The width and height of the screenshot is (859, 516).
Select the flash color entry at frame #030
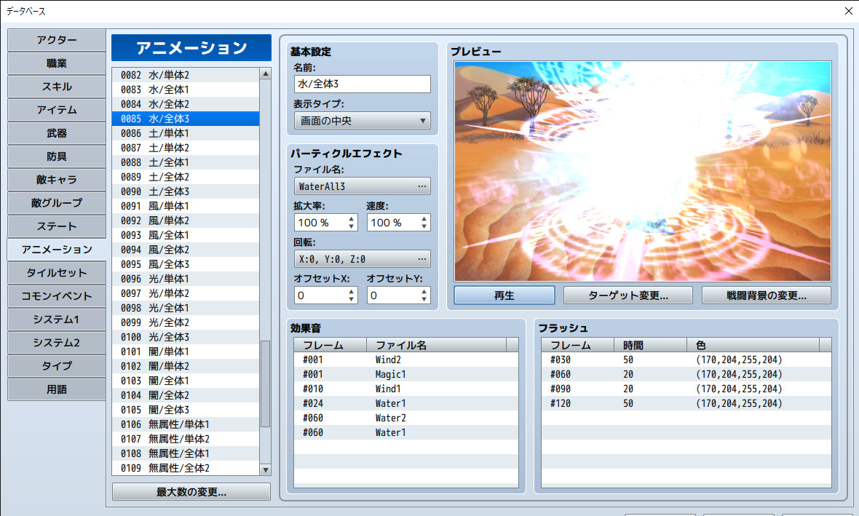[x=641, y=359]
